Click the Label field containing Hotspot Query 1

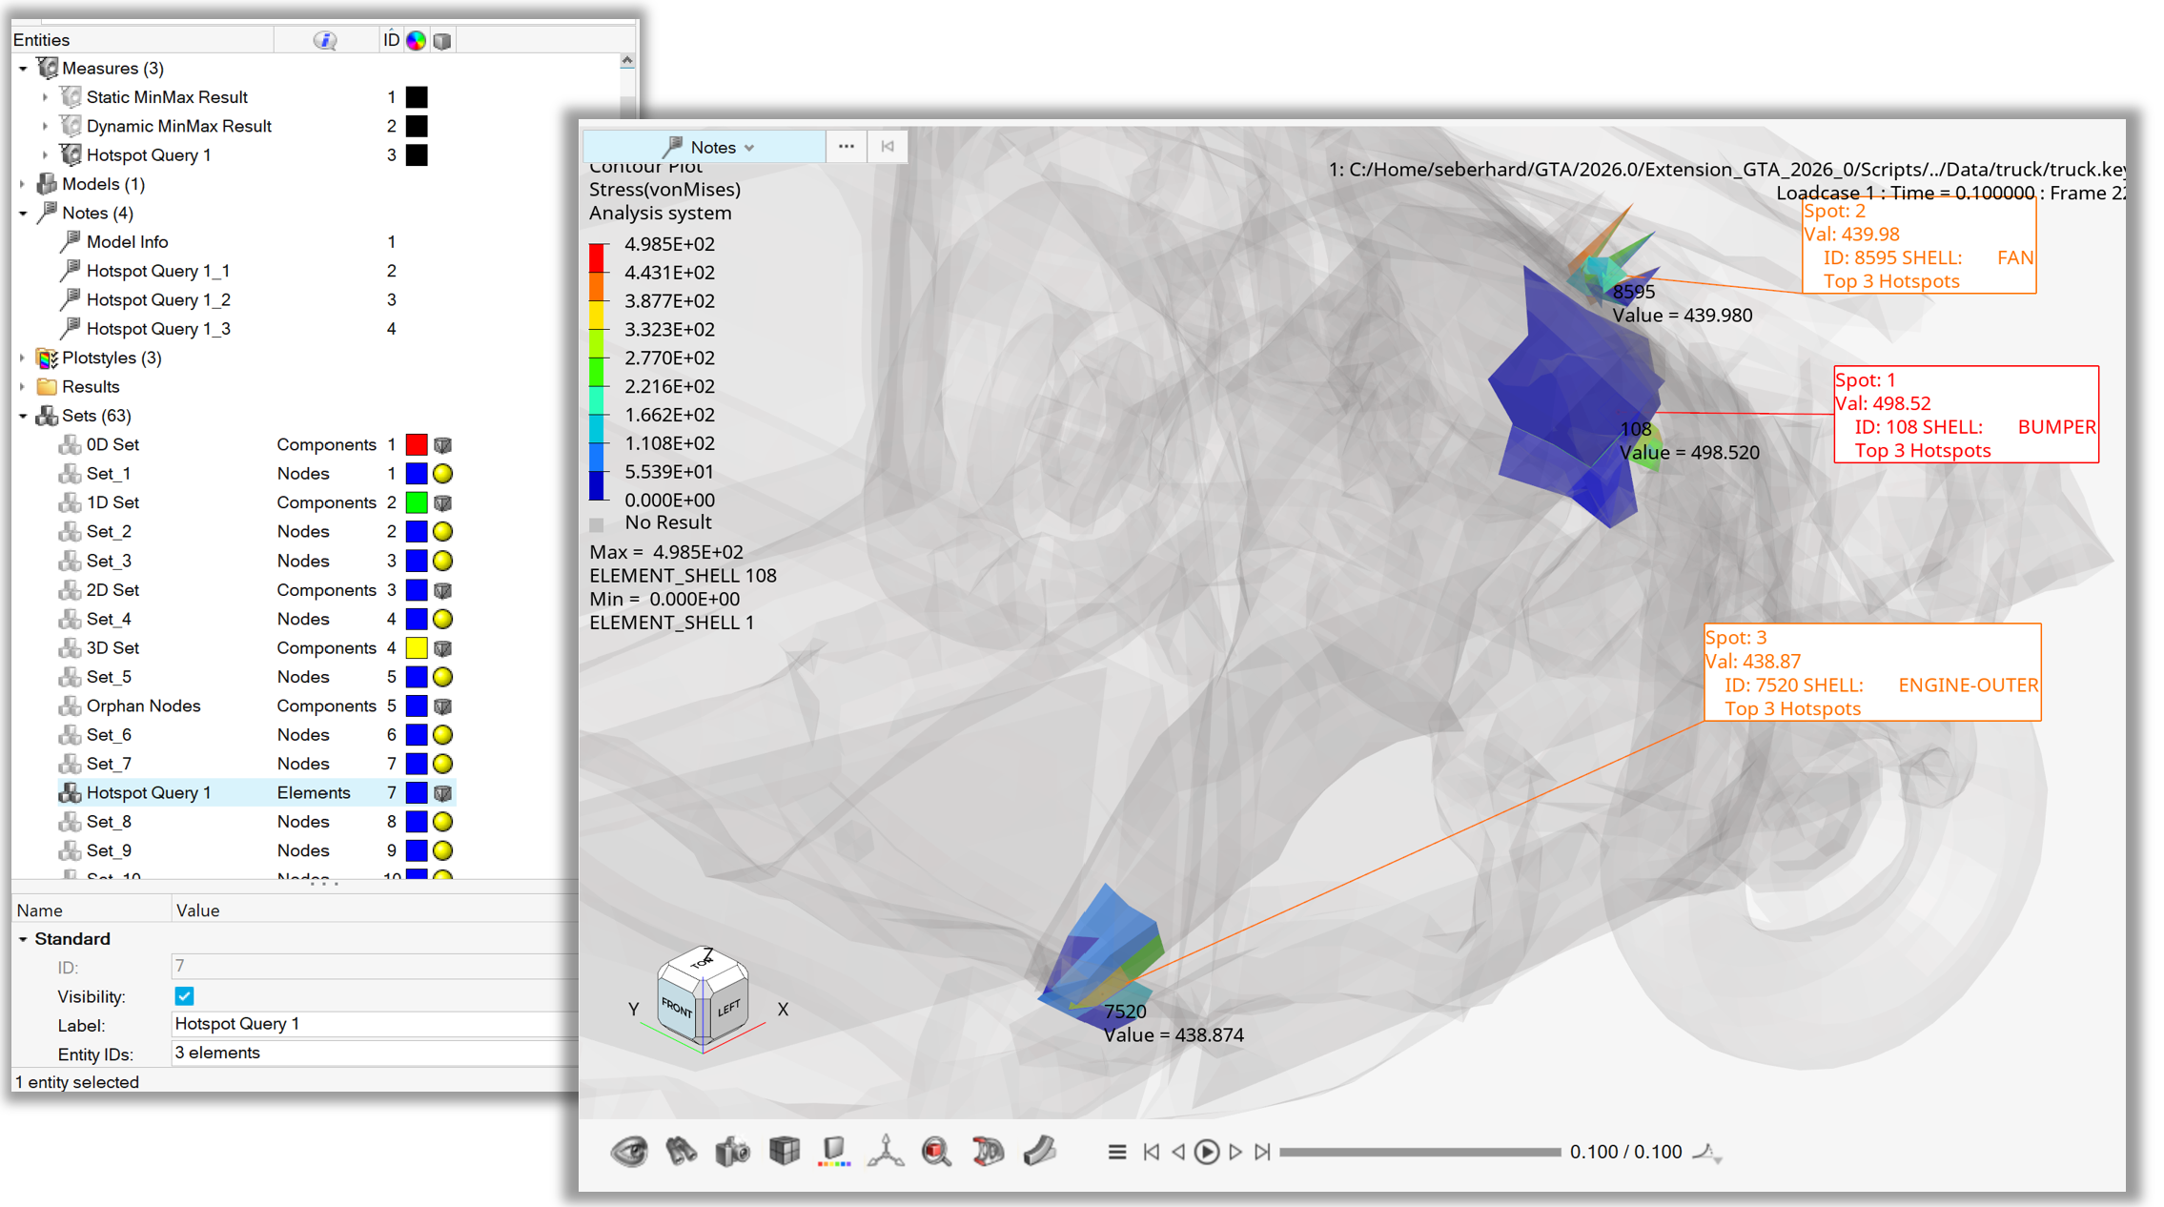coord(372,1024)
